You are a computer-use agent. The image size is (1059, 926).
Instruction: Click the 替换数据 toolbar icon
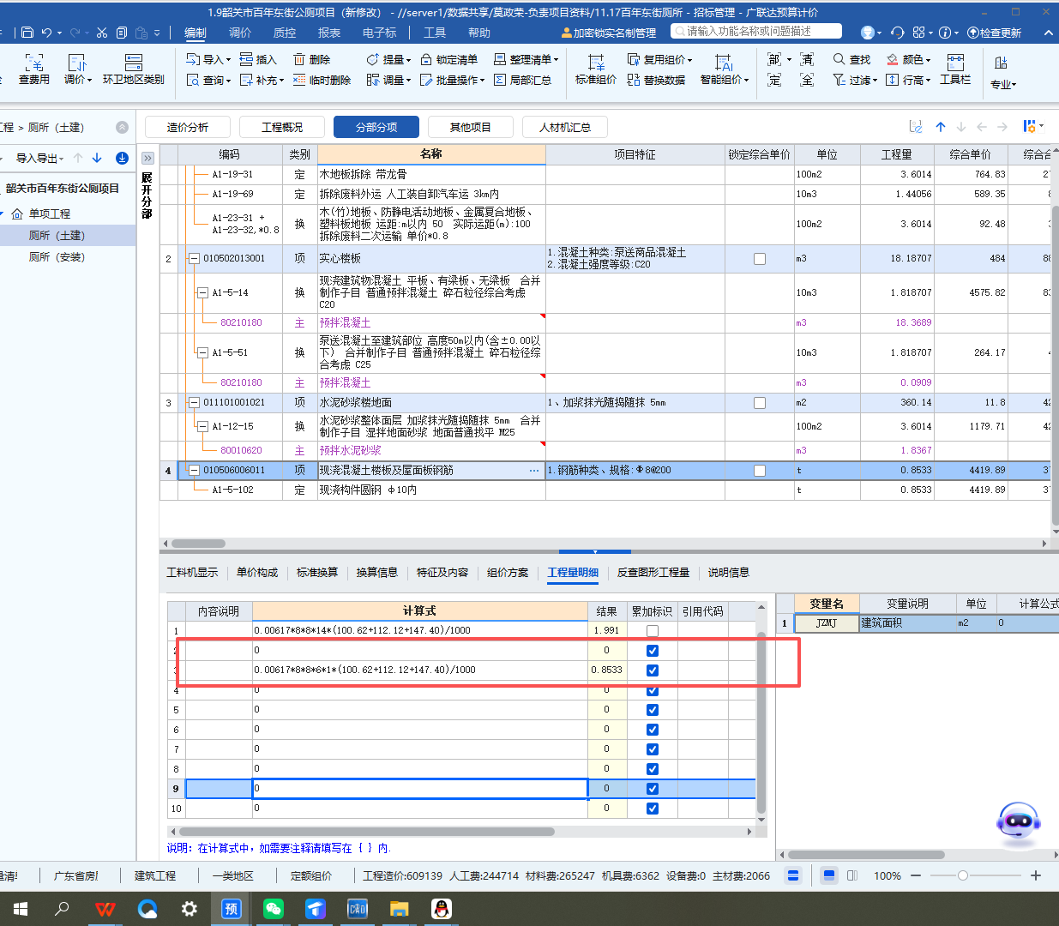(x=634, y=80)
